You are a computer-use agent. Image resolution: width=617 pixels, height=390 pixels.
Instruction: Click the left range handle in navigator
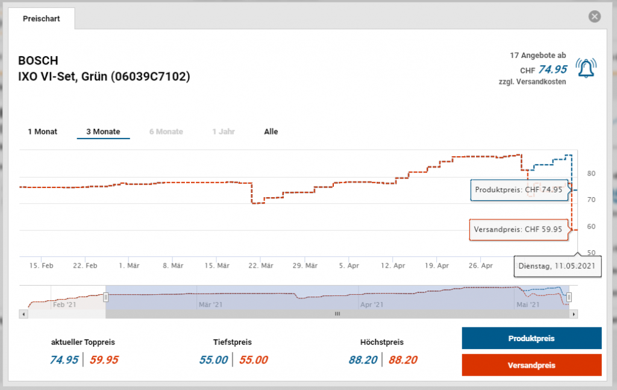(106, 297)
